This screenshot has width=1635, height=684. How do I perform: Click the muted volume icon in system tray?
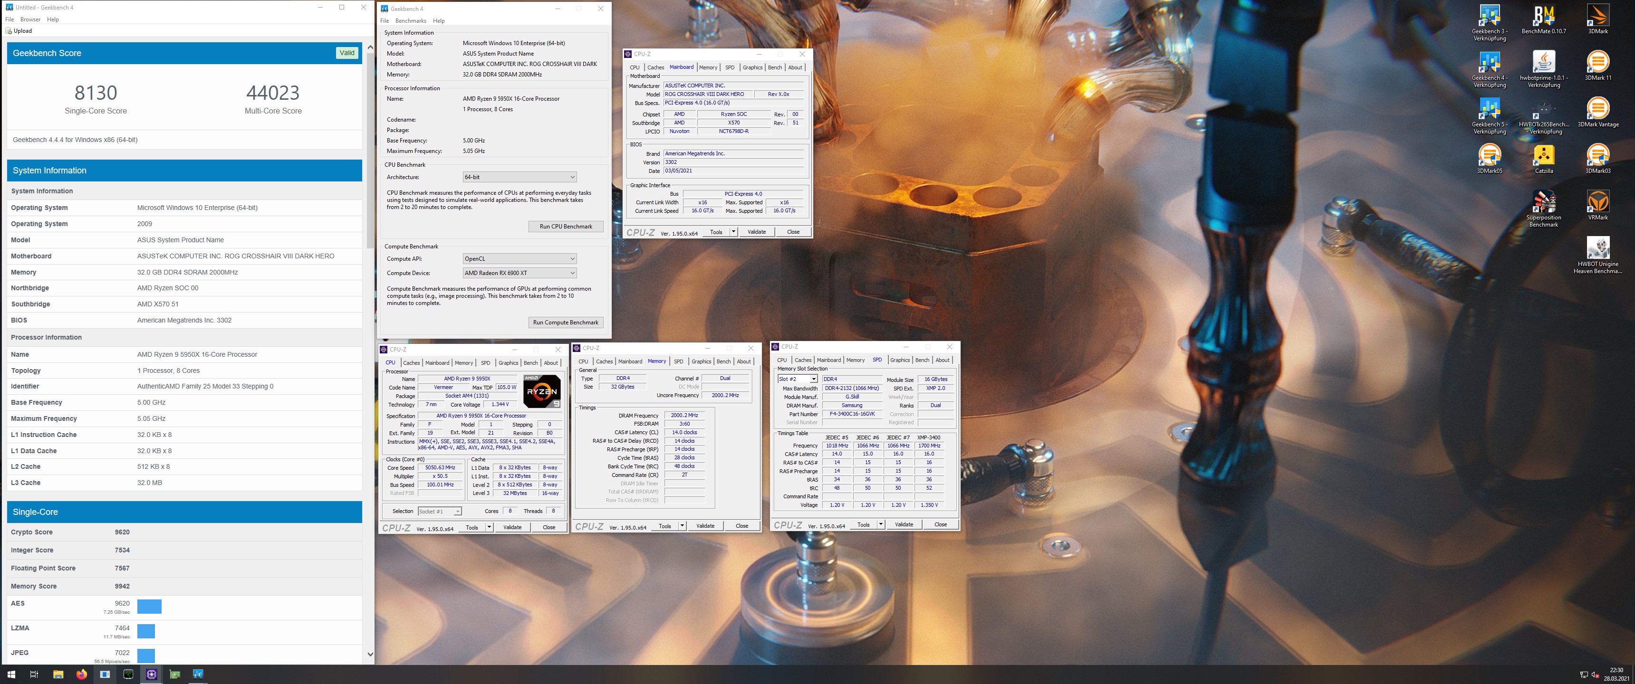click(1595, 674)
